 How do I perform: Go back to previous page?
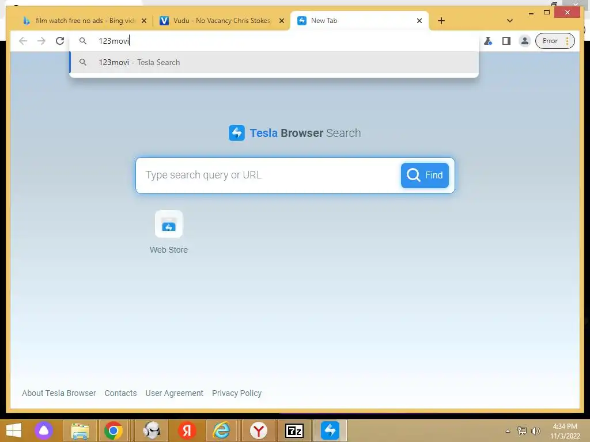click(x=23, y=41)
